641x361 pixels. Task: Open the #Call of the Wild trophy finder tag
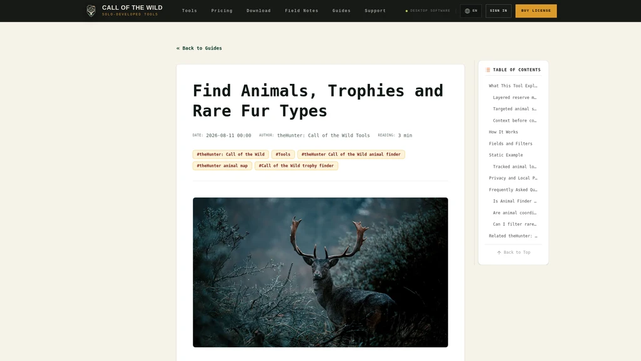point(296,165)
